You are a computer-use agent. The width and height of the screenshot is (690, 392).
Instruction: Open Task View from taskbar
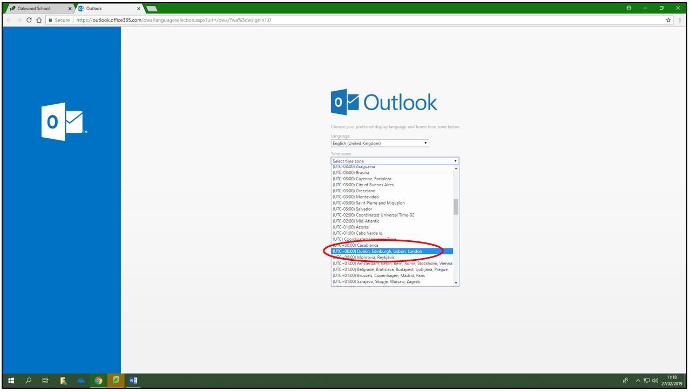(46, 381)
